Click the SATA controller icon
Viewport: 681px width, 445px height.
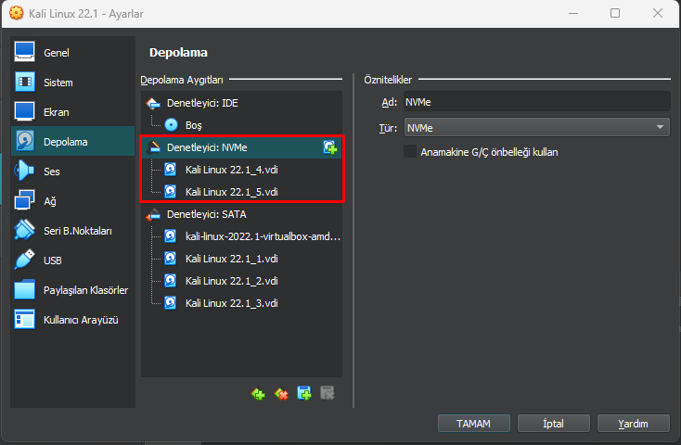tap(153, 214)
